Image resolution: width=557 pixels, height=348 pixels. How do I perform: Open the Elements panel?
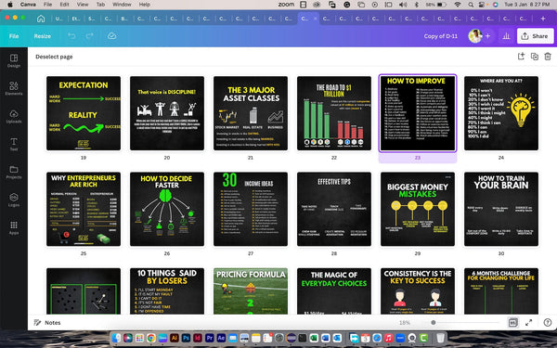point(14,88)
